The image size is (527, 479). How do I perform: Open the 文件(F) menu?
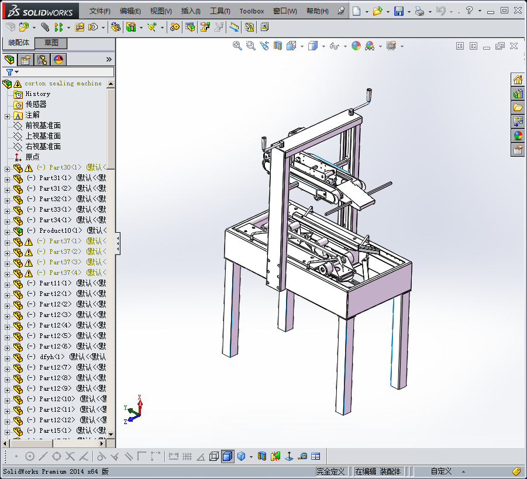[100, 11]
